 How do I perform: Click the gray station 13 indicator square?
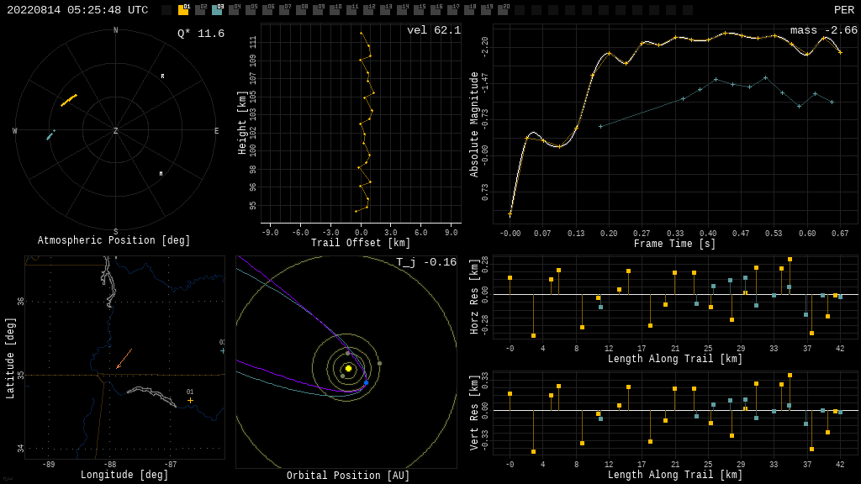(385, 10)
